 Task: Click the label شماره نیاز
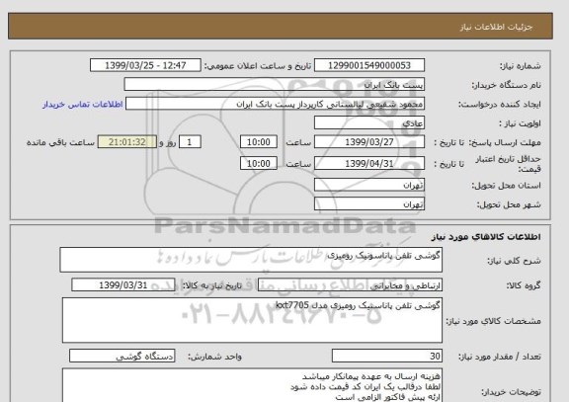(521, 66)
